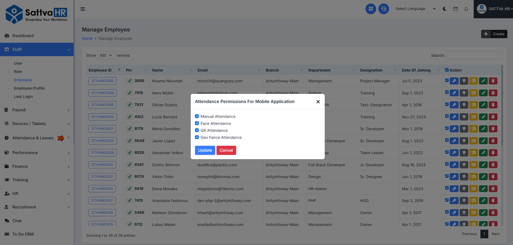This screenshot has height=245, width=513.
Task: Click the SattvaHR logo
Action: point(37,14)
